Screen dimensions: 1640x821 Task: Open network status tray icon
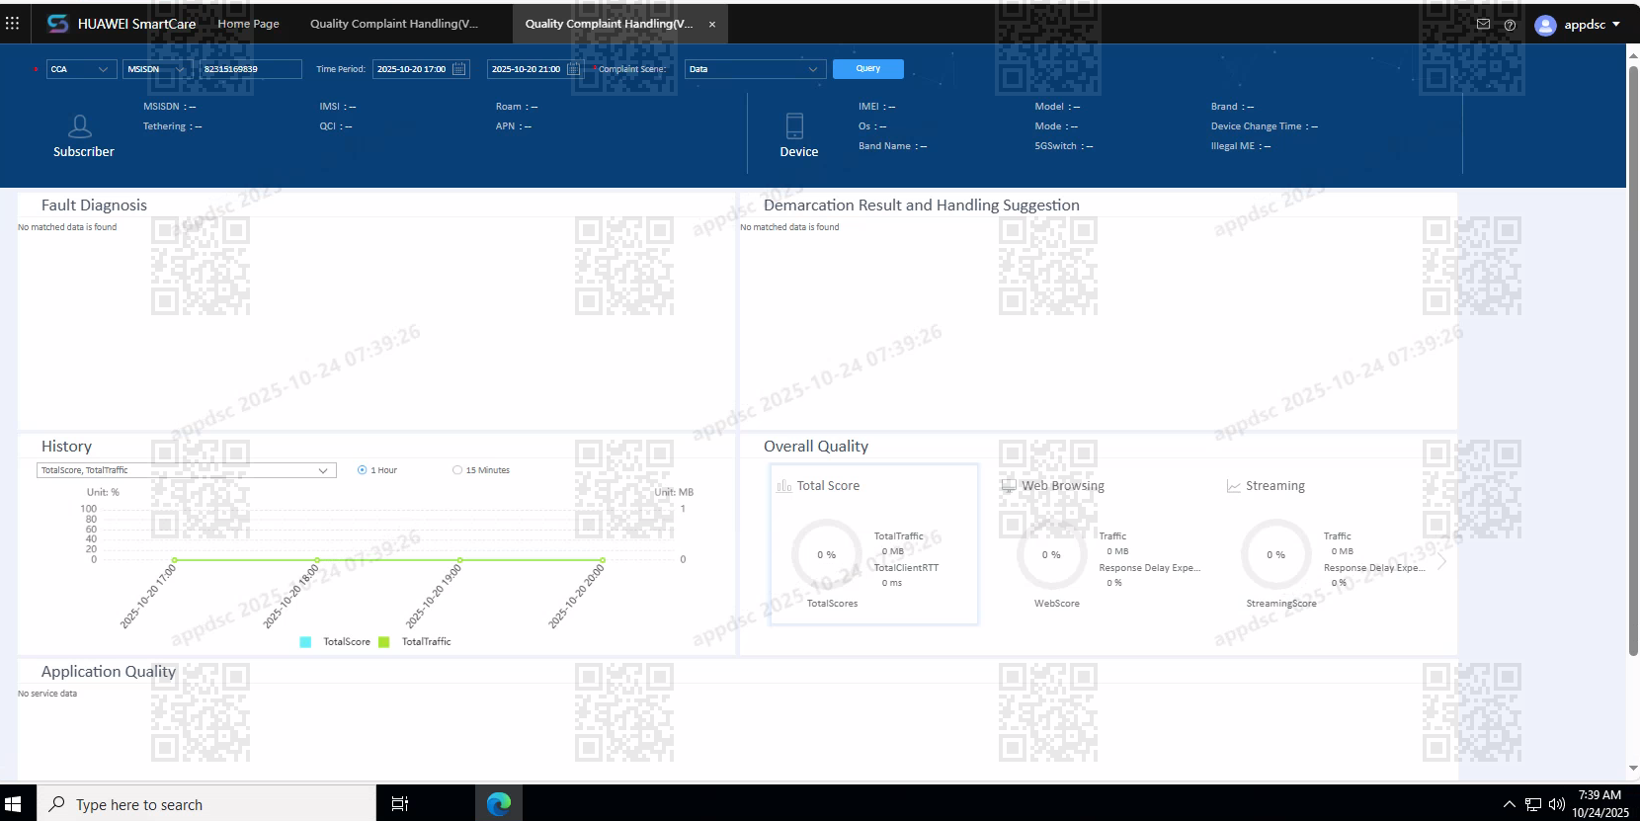1533,804
